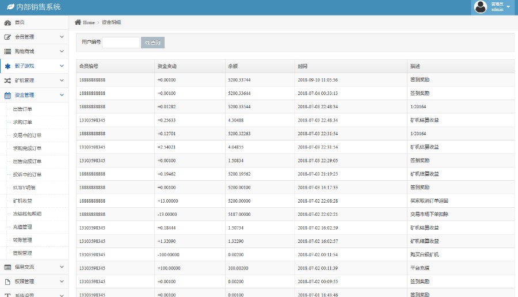Expand the 信息交流 chevron arrow

(62, 267)
